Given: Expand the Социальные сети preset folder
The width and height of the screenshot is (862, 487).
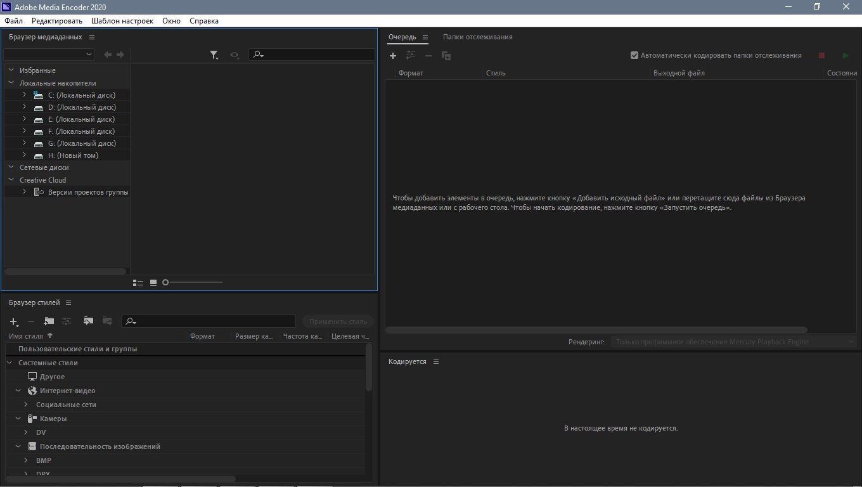Looking at the screenshot, I should coord(26,405).
